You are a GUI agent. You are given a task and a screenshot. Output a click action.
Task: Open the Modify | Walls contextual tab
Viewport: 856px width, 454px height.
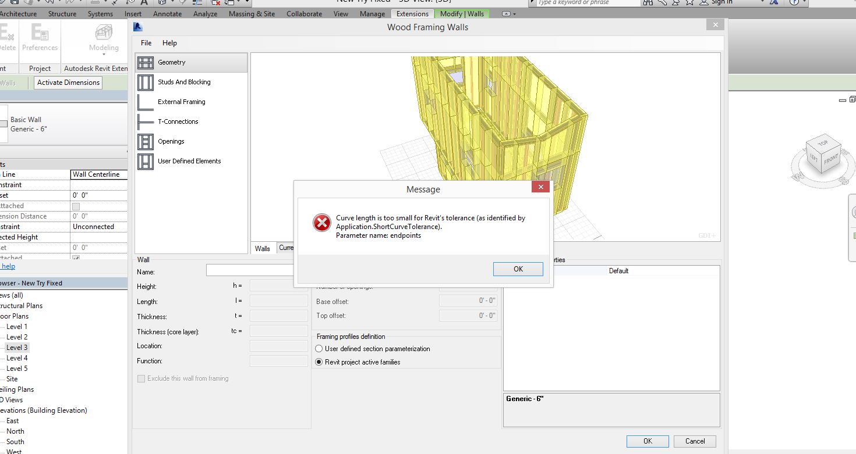[x=462, y=14]
